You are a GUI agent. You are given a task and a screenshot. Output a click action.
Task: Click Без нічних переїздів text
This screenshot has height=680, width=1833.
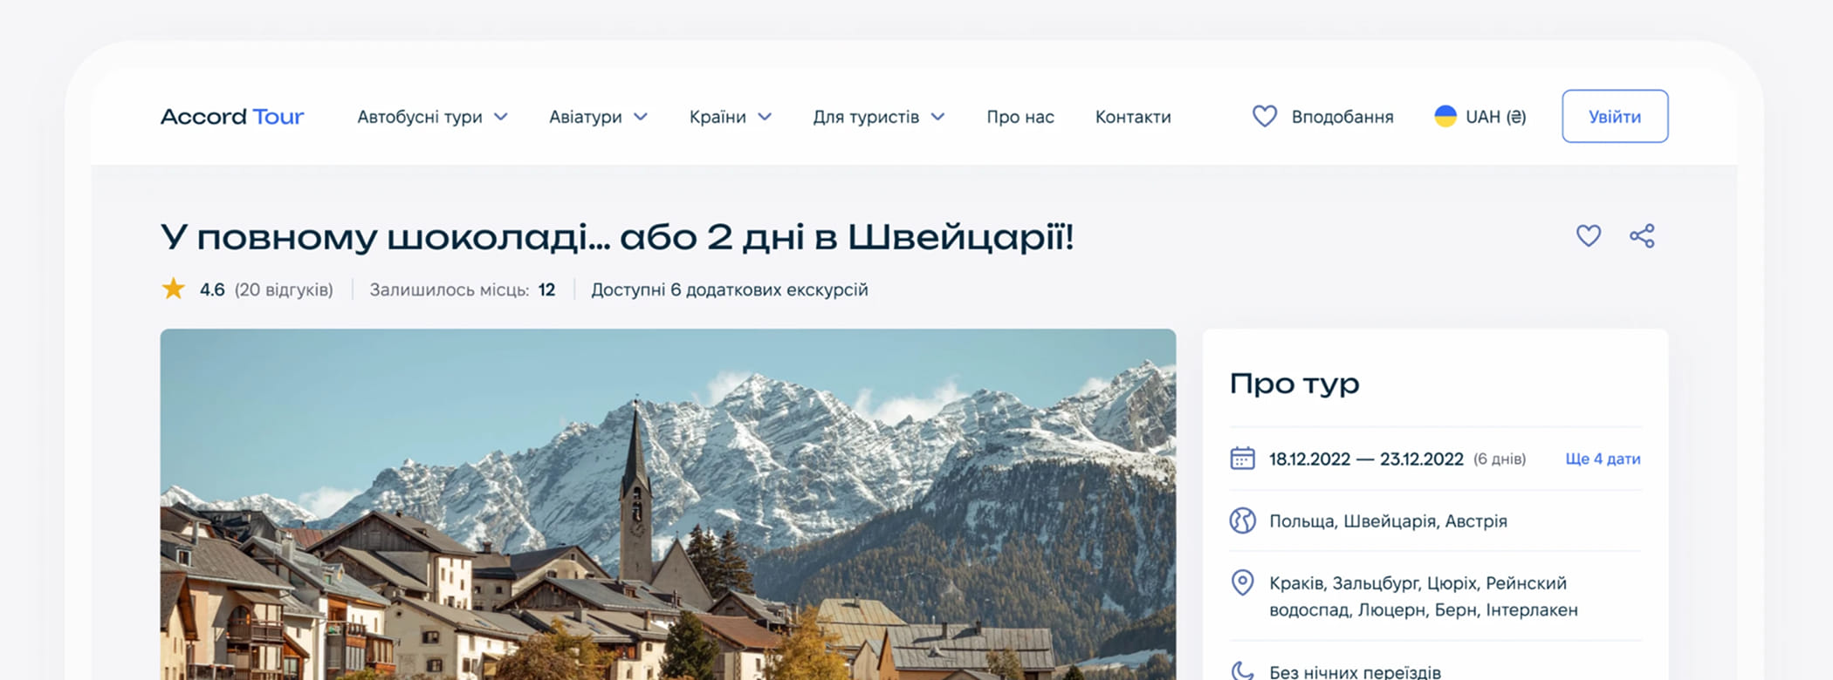1355,671
